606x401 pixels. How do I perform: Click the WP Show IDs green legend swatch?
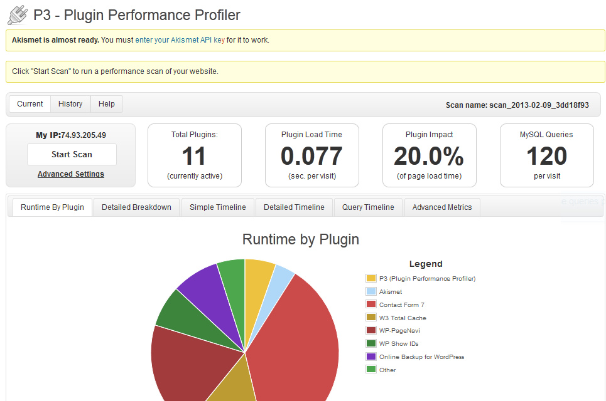coord(371,343)
